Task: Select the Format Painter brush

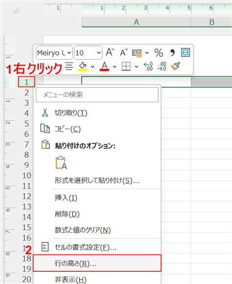Action: coord(175,66)
